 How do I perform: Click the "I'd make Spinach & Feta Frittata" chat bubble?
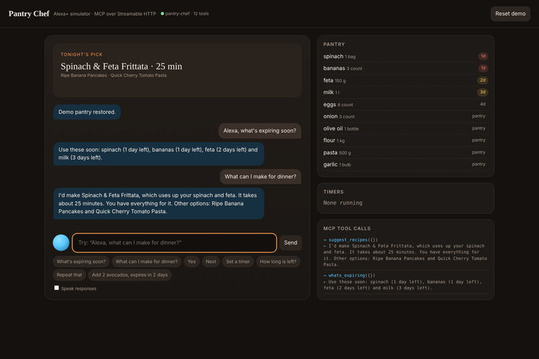coord(158,203)
